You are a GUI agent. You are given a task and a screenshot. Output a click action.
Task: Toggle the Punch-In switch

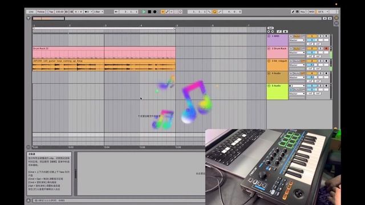point(209,11)
